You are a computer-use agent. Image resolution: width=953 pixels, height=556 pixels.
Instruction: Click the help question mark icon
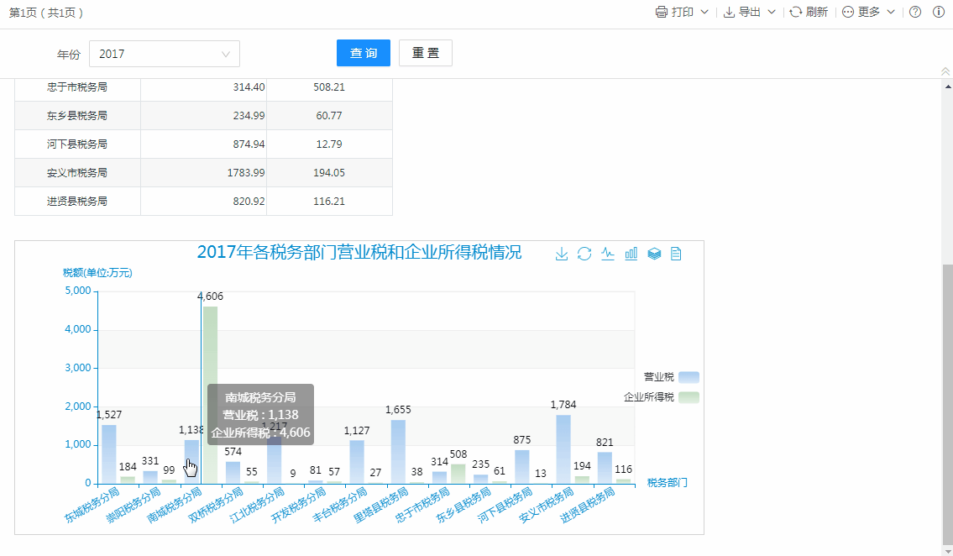915,12
